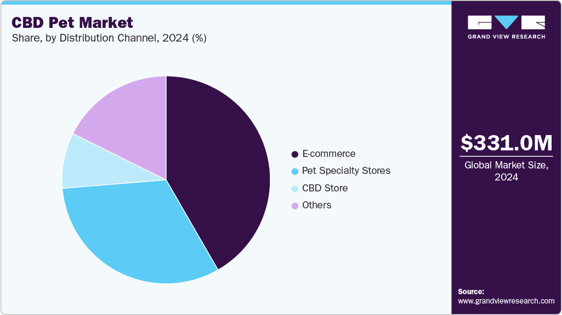Click the Others legend bullet
The height and width of the screenshot is (315, 562).
click(x=294, y=205)
